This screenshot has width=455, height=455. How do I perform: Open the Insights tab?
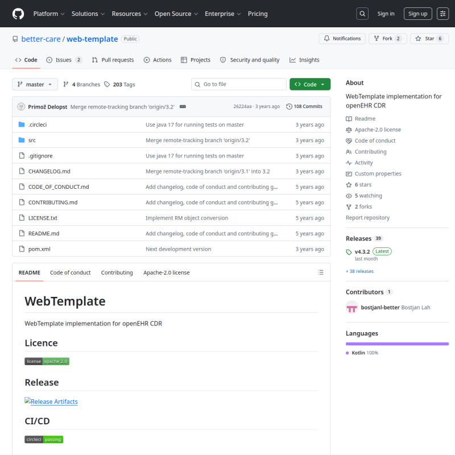click(x=304, y=60)
